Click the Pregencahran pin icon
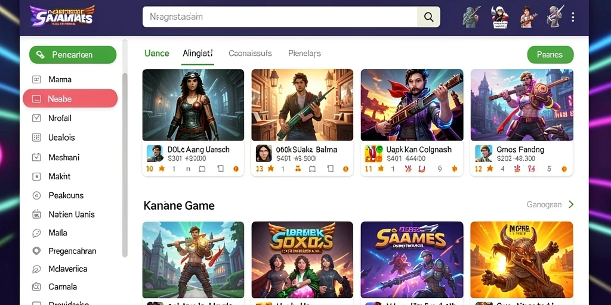 click(36, 251)
